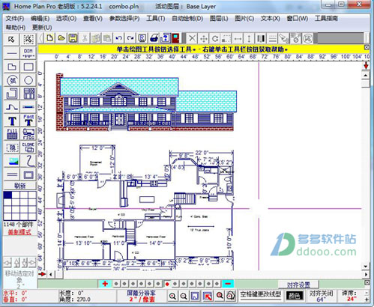Open the 查看(V) menu
This screenshot has width=374, height=307.
click(93, 19)
